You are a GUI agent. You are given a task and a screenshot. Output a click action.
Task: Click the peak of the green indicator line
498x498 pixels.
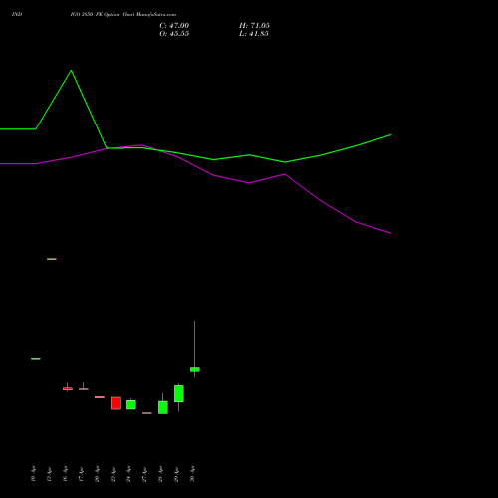pos(71,71)
